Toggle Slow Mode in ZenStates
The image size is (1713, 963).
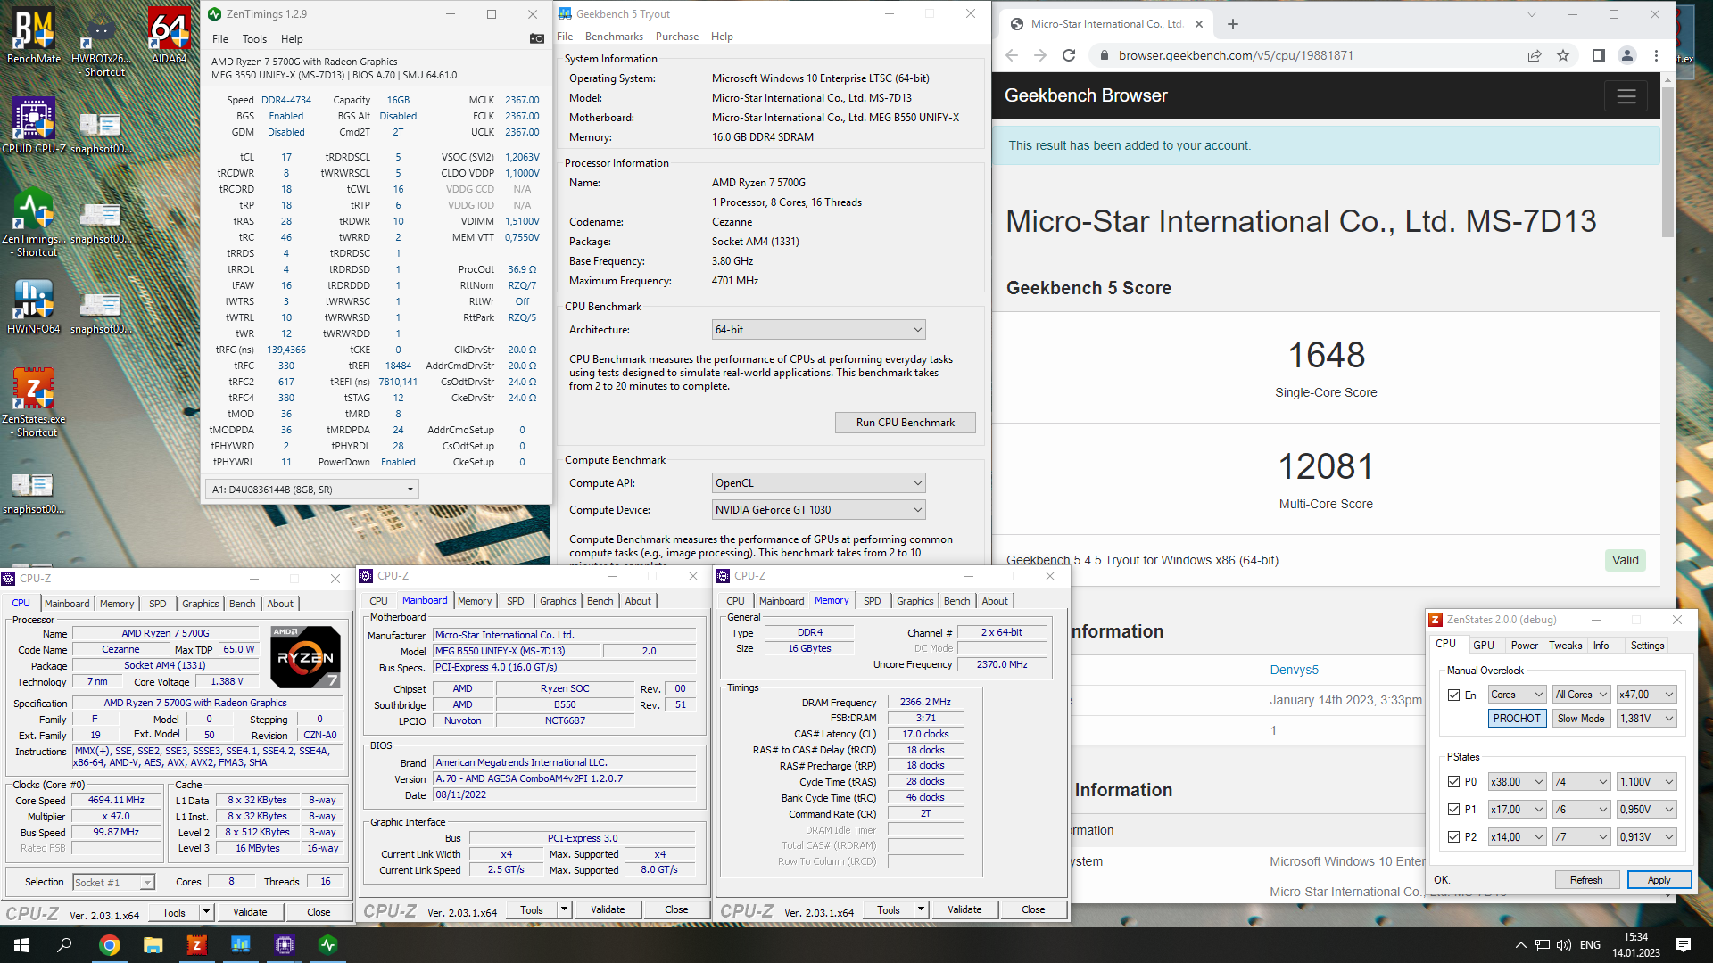tap(1581, 719)
